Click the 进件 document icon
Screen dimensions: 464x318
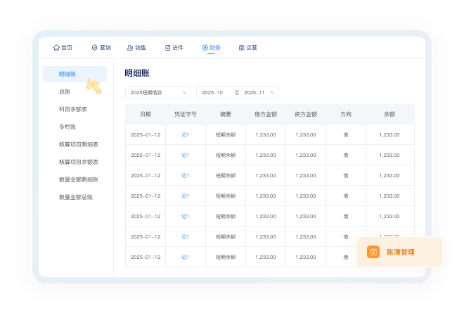click(x=168, y=48)
